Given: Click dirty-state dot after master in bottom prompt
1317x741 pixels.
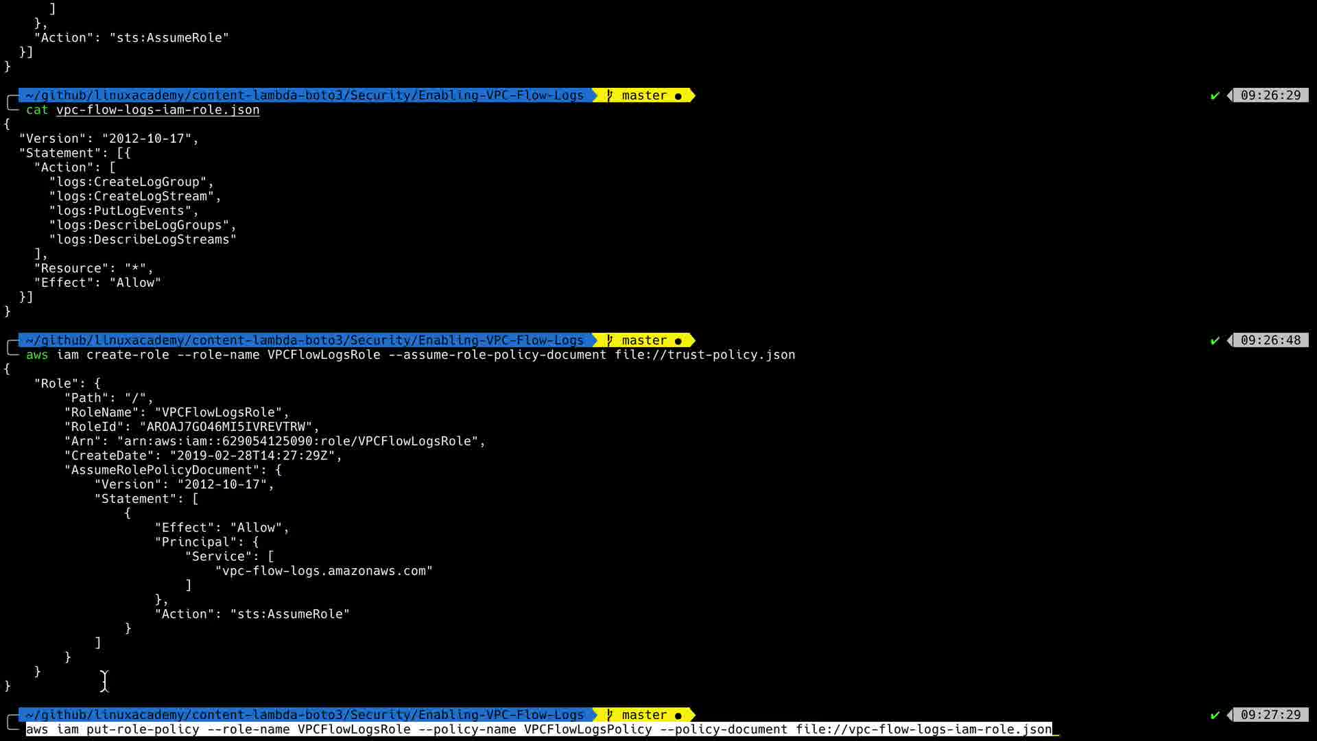Looking at the screenshot, I should (678, 716).
